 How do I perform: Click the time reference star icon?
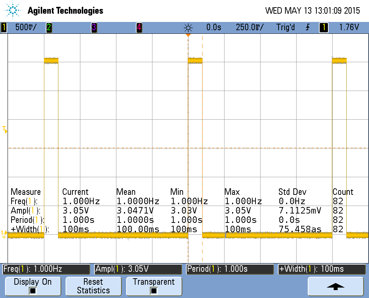pyautogui.click(x=188, y=28)
